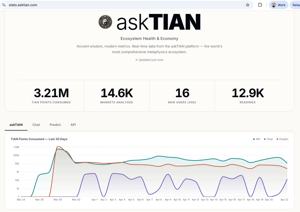Viewport: 300px width, 212px height.
Task: Click the 1K y-axis label
Action: (x=17, y=172)
